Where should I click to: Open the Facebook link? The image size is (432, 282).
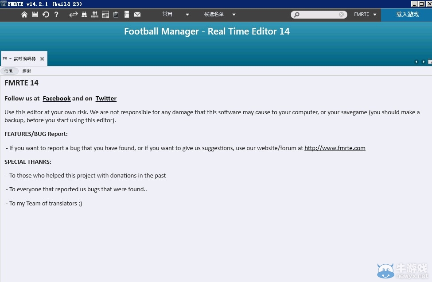click(x=57, y=98)
